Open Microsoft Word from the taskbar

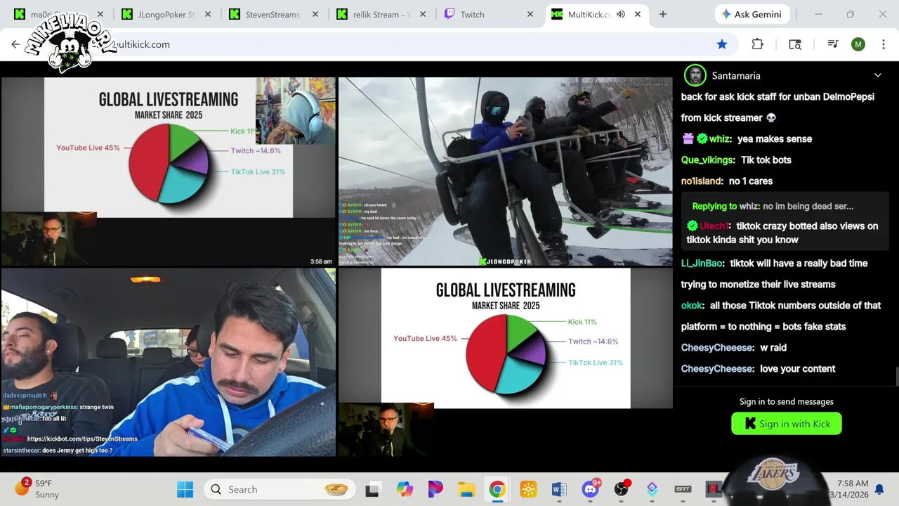tap(559, 489)
